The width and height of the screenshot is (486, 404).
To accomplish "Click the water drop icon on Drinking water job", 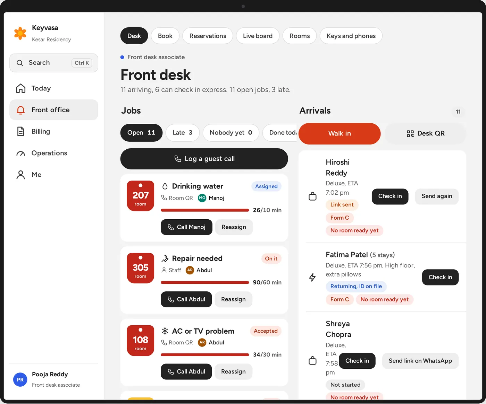I will (165, 186).
